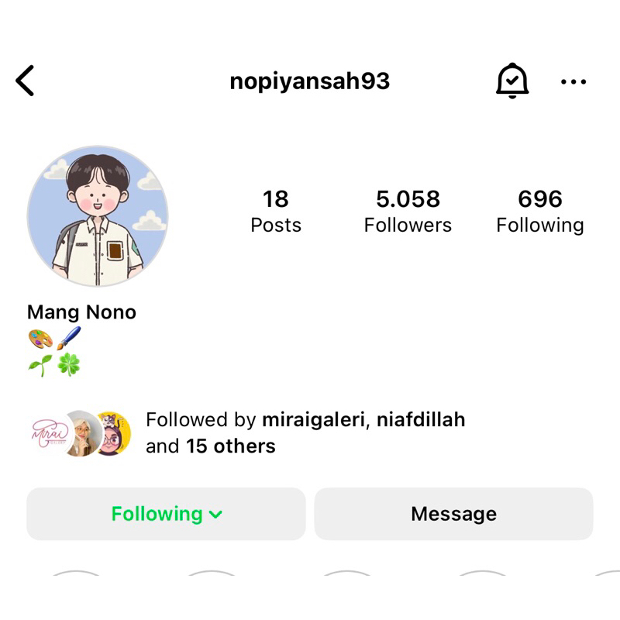The image size is (620, 620).
Task: Toggle the notification bell icon
Action: tap(512, 81)
